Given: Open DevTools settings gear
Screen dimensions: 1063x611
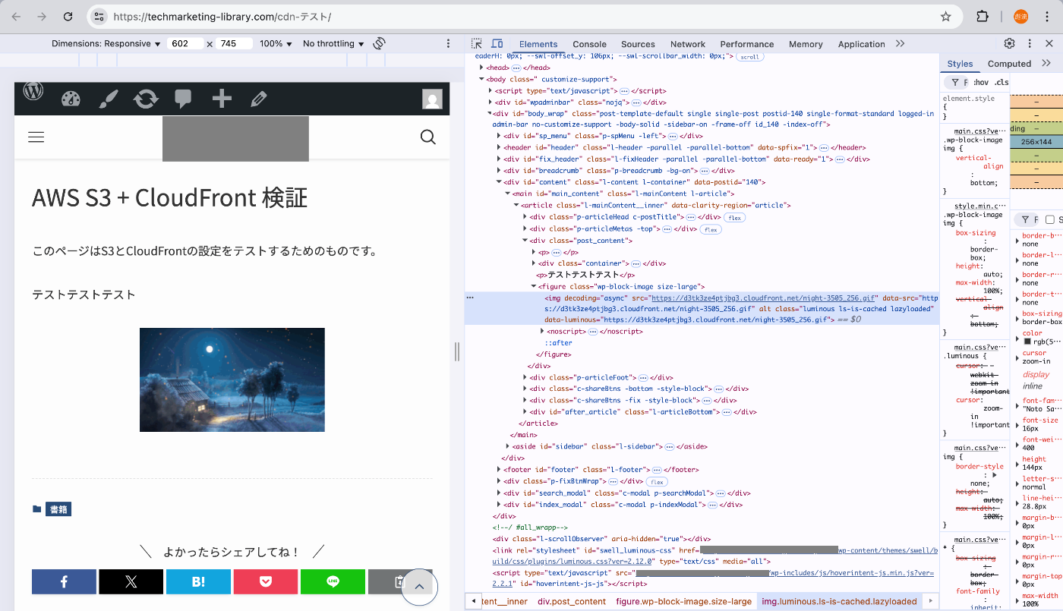Looking at the screenshot, I should [1009, 44].
